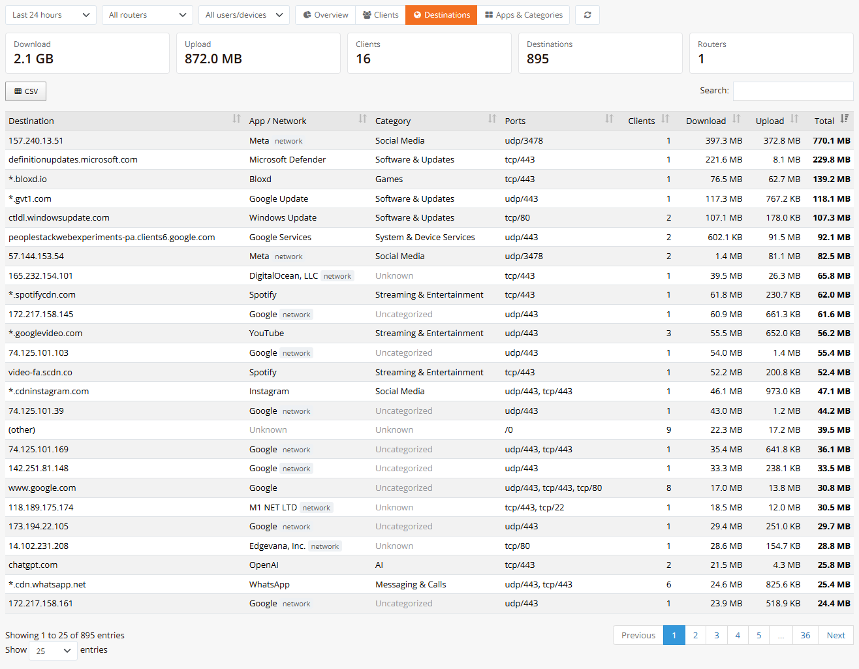Click the *.cdn.whatsapp.net destination

point(47,584)
